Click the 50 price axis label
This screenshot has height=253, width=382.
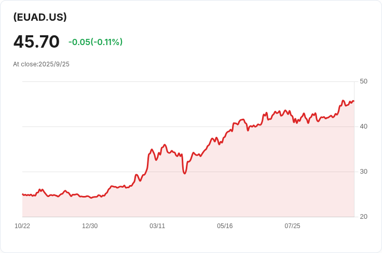tap(363, 81)
